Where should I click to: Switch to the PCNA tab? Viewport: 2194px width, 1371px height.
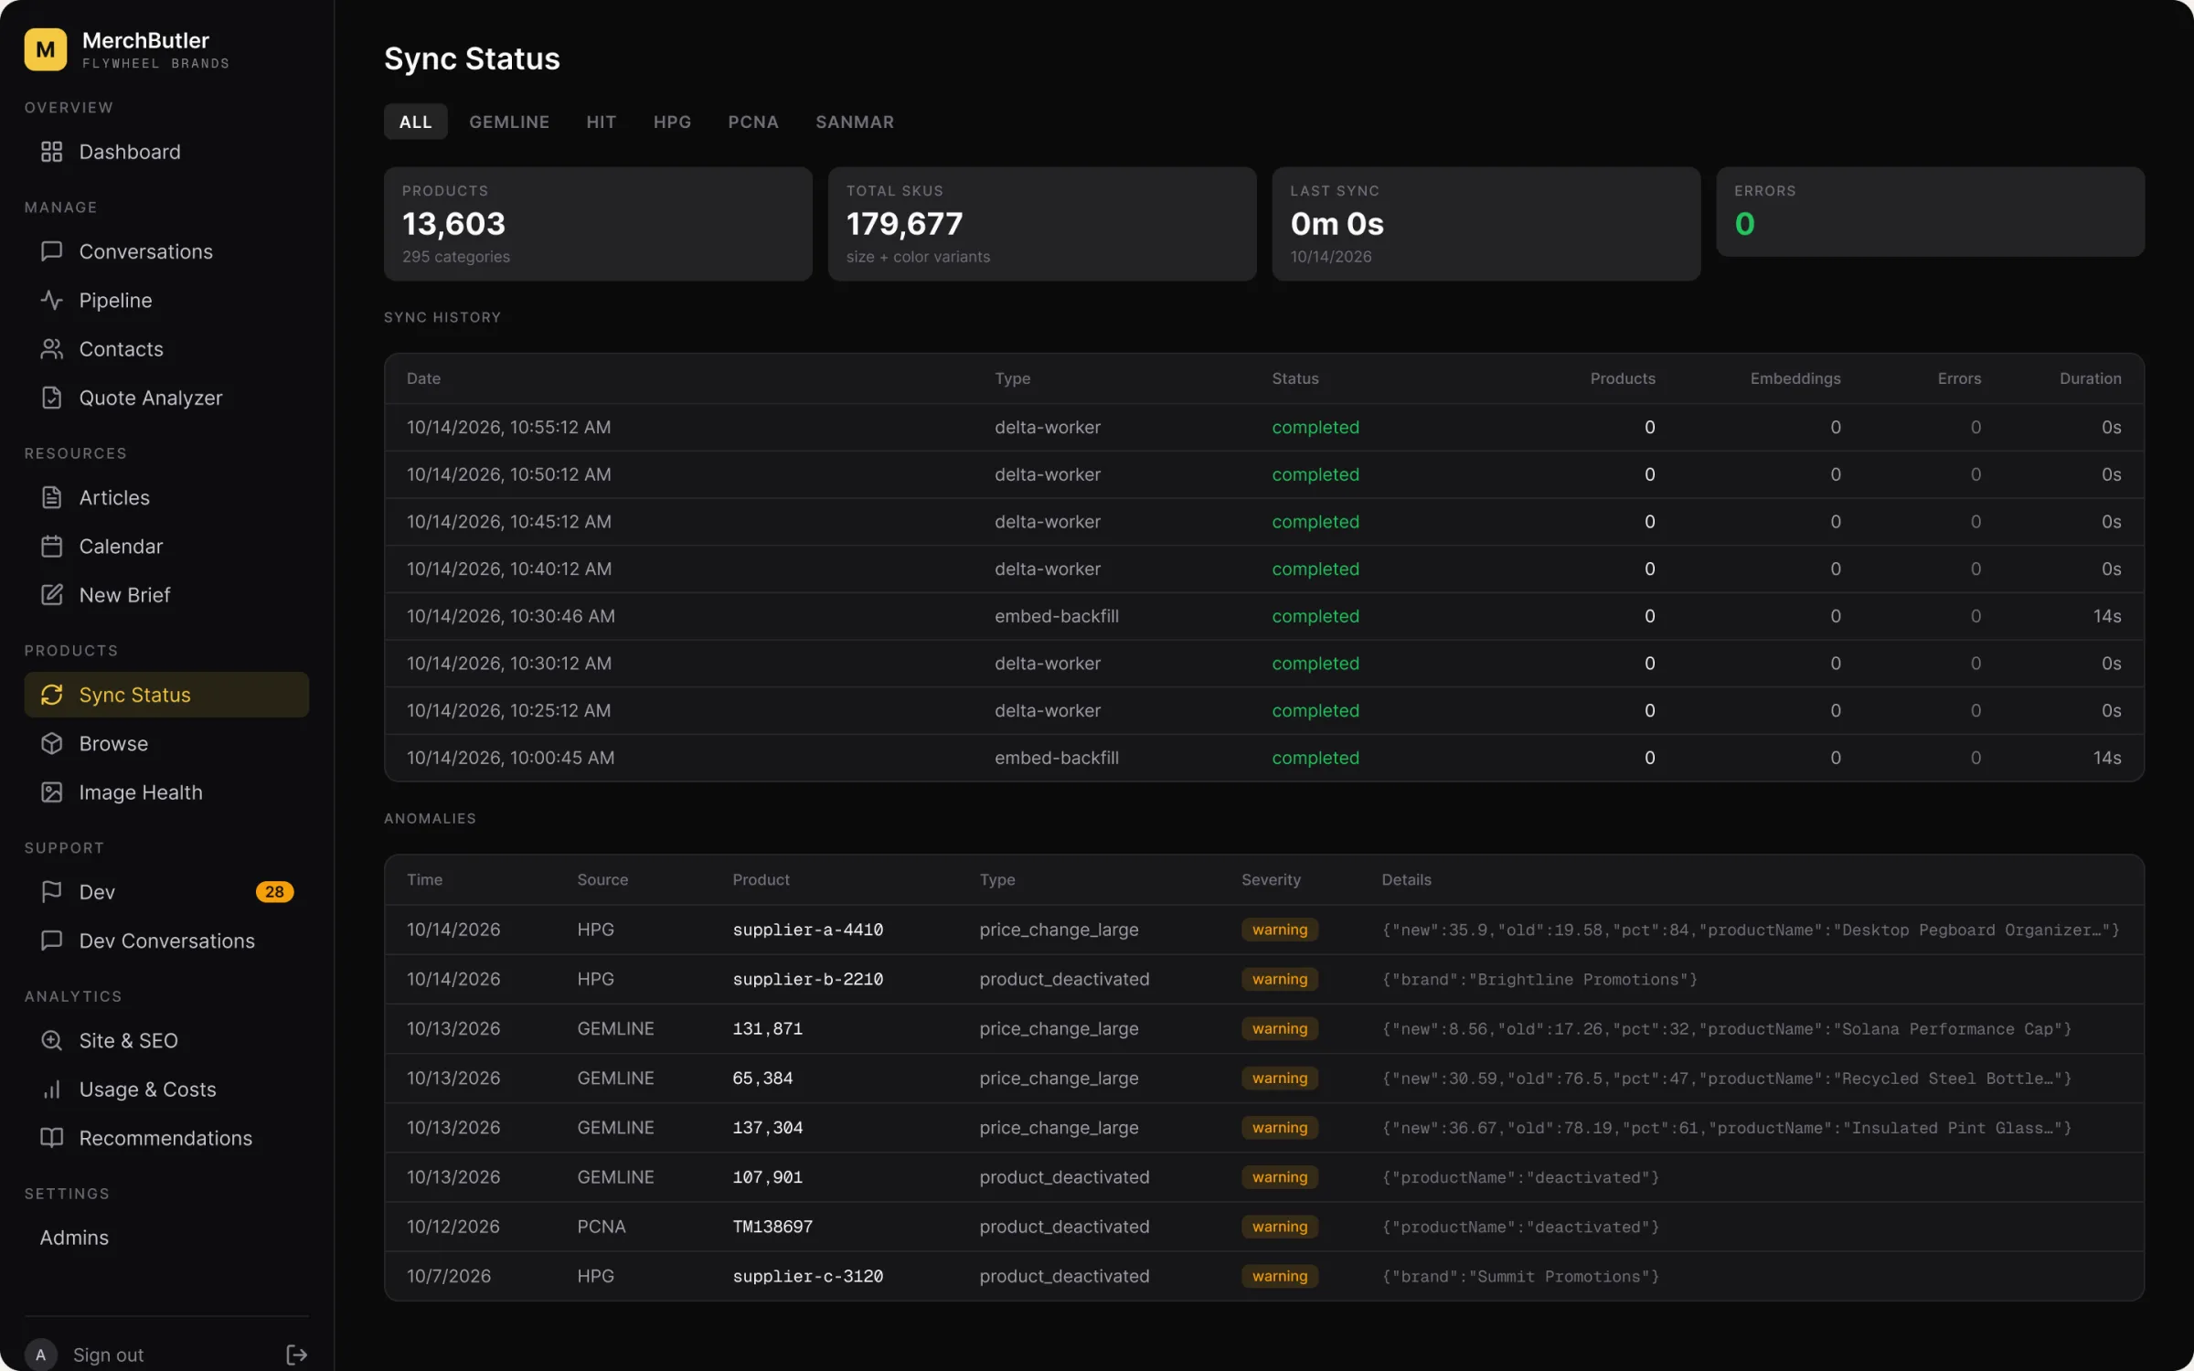pos(752,122)
